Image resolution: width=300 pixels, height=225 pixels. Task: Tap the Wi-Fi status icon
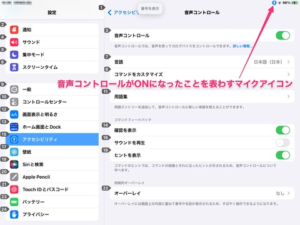click(279, 3)
